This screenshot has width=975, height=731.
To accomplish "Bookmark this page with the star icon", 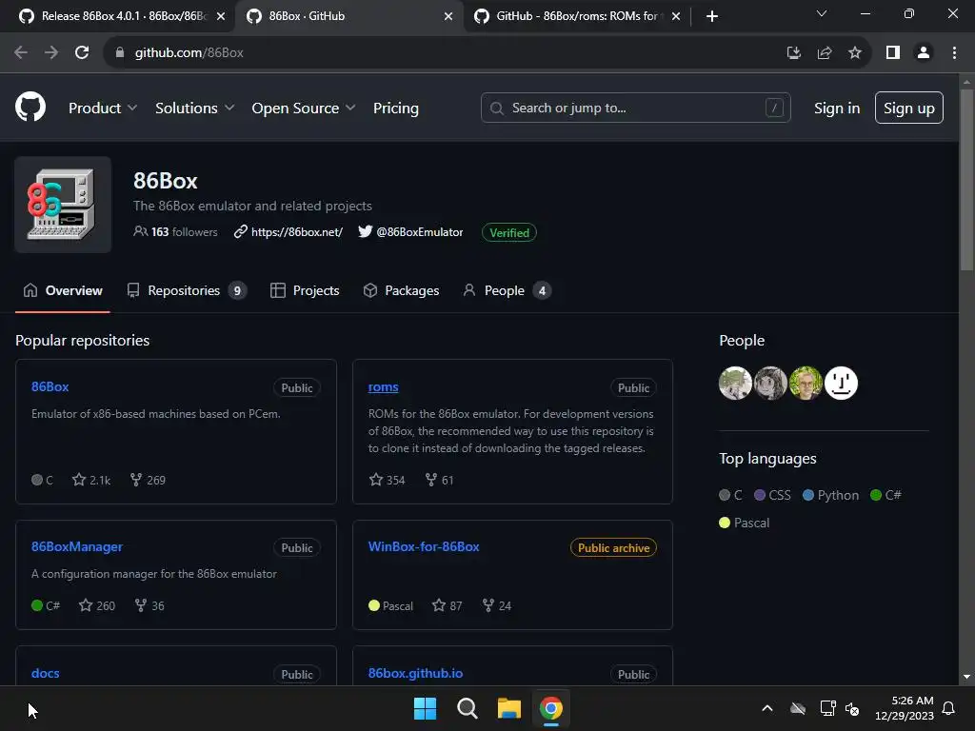I will point(855,53).
